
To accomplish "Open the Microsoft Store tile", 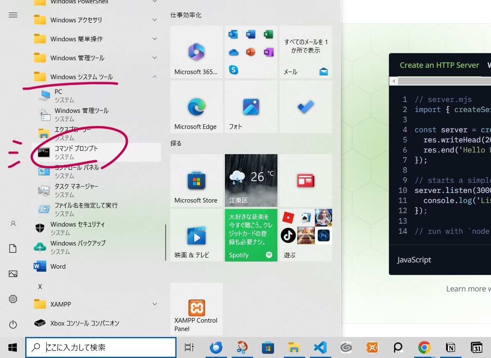I will click(196, 180).
